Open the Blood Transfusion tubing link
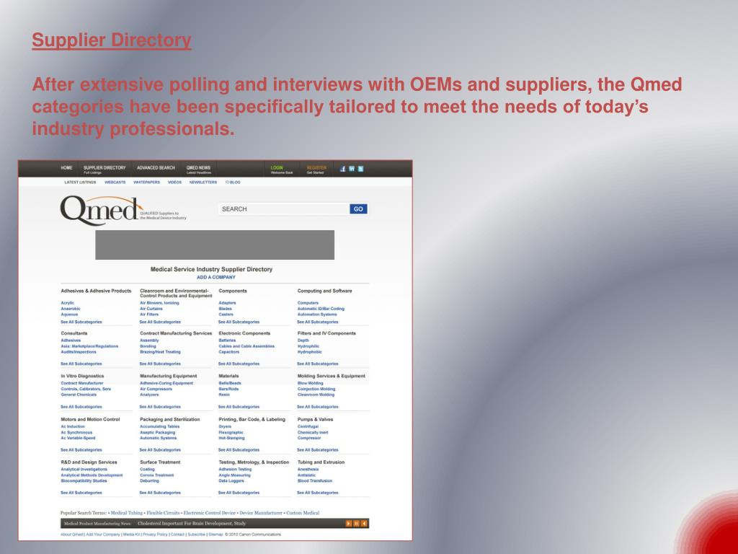Screen dimensions: 738x554 (314, 481)
